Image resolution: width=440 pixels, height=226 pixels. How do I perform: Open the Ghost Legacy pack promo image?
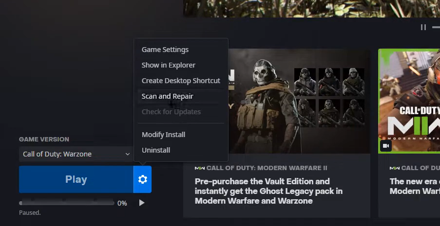[299, 101]
